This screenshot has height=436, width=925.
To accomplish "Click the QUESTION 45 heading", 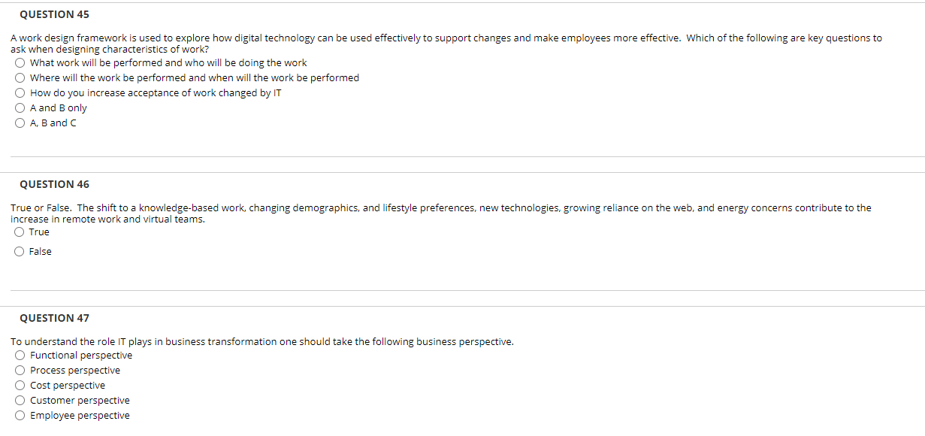I will [54, 14].
